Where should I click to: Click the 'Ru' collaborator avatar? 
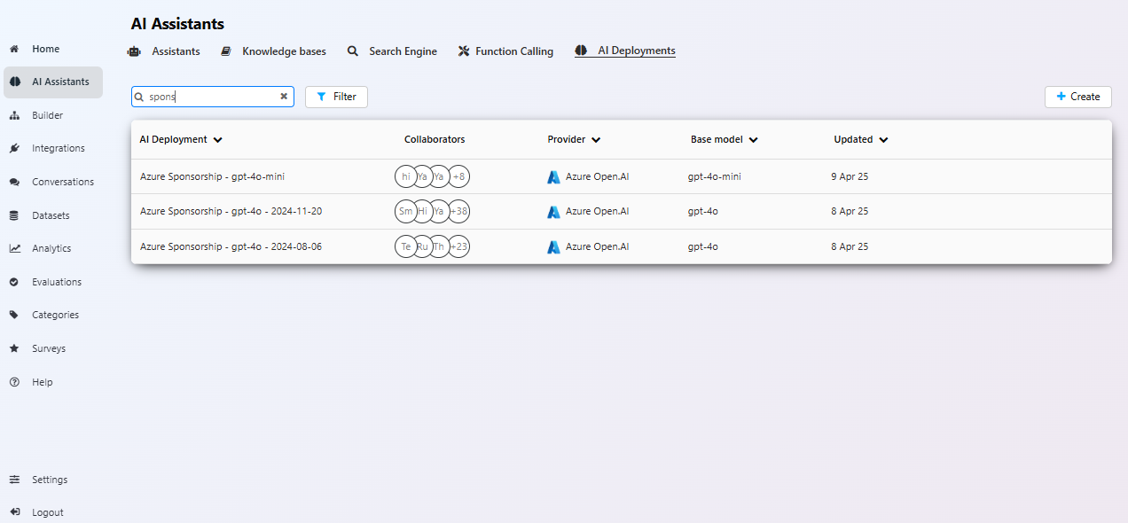pos(423,247)
